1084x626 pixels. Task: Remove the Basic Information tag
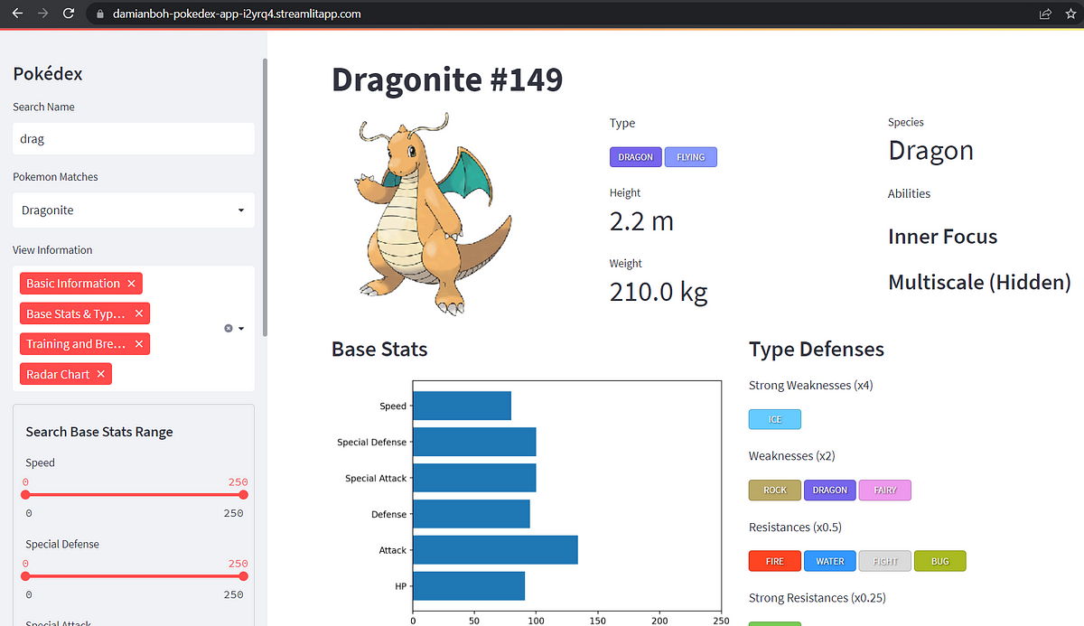(131, 284)
